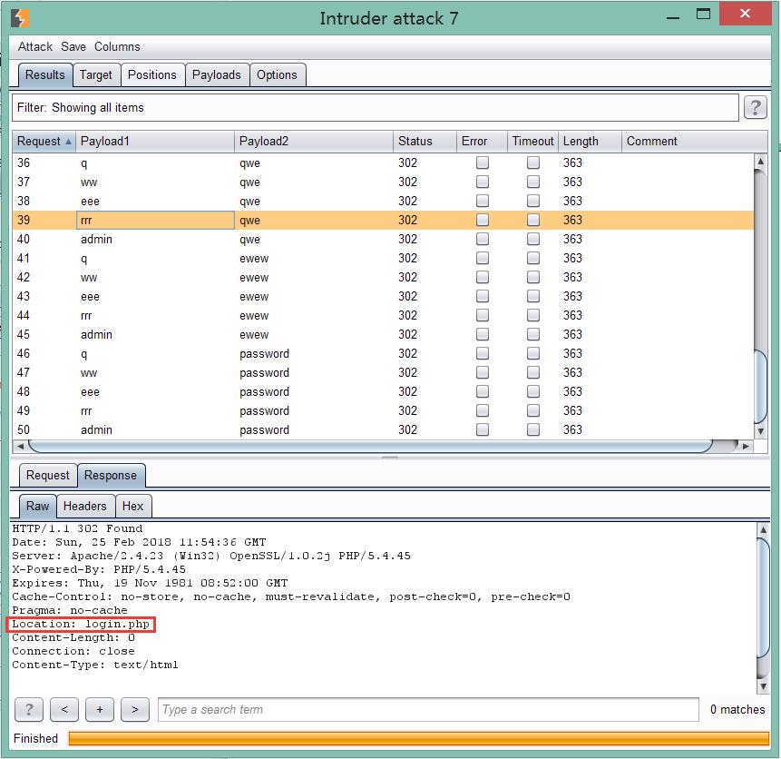The height and width of the screenshot is (759, 781).
Task: Click the filter help question mark icon
Action: coord(755,108)
